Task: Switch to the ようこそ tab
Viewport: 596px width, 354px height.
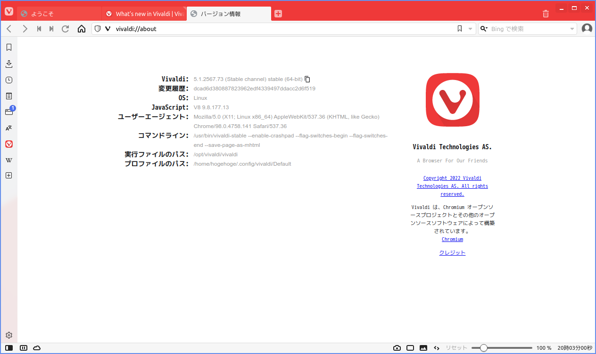Action: click(x=59, y=14)
